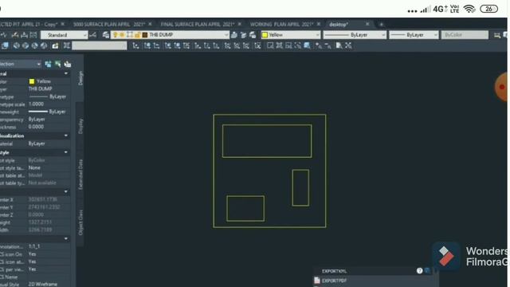Click the 2D Wireframe visual style value

coord(42,284)
